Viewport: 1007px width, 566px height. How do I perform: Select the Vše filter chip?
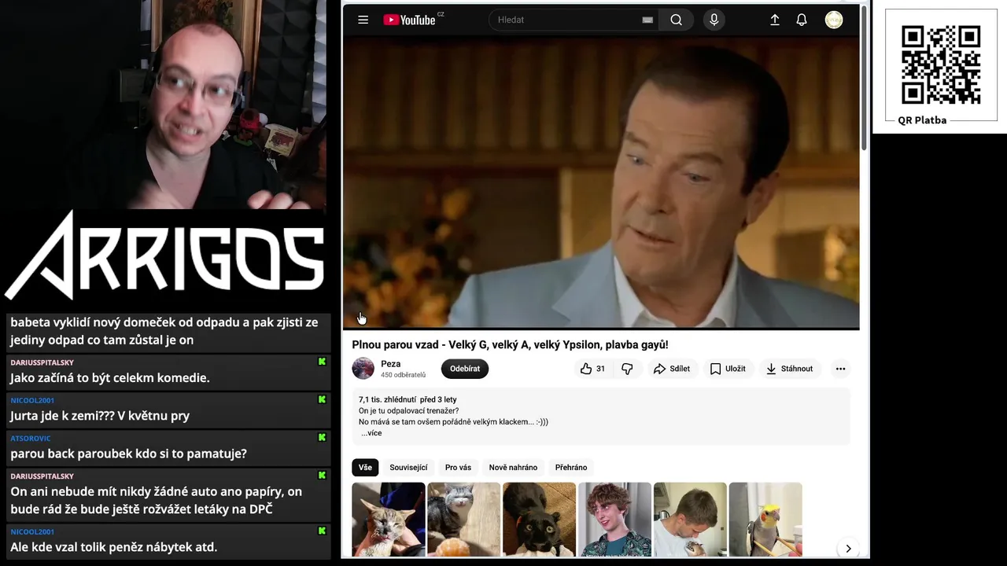[365, 468]
